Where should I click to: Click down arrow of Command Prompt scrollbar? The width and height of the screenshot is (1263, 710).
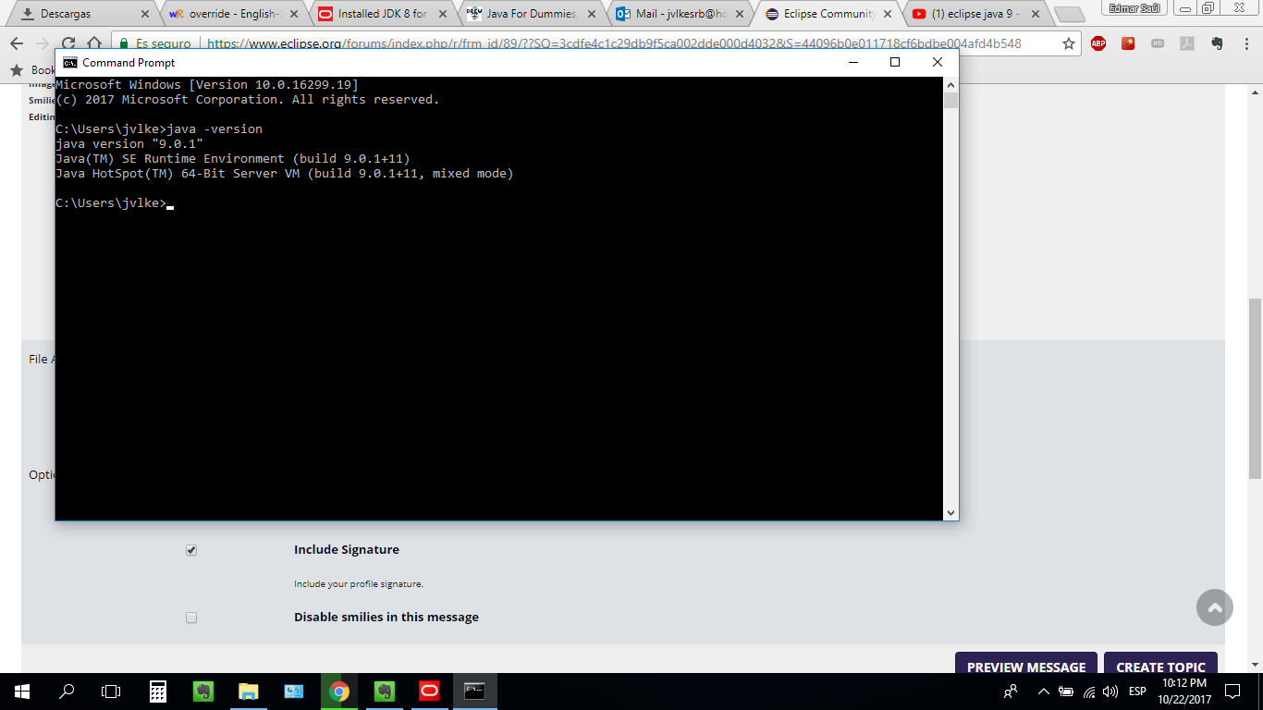[x=950, y=512]
